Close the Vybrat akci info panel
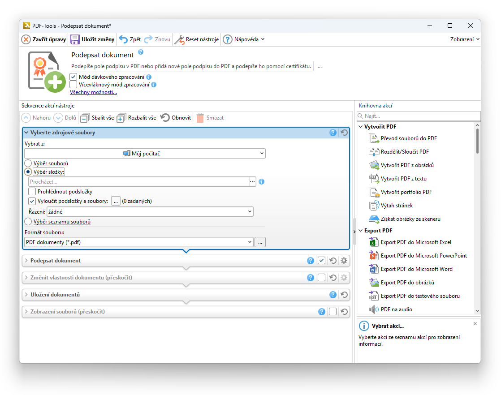 coord(475,323)
